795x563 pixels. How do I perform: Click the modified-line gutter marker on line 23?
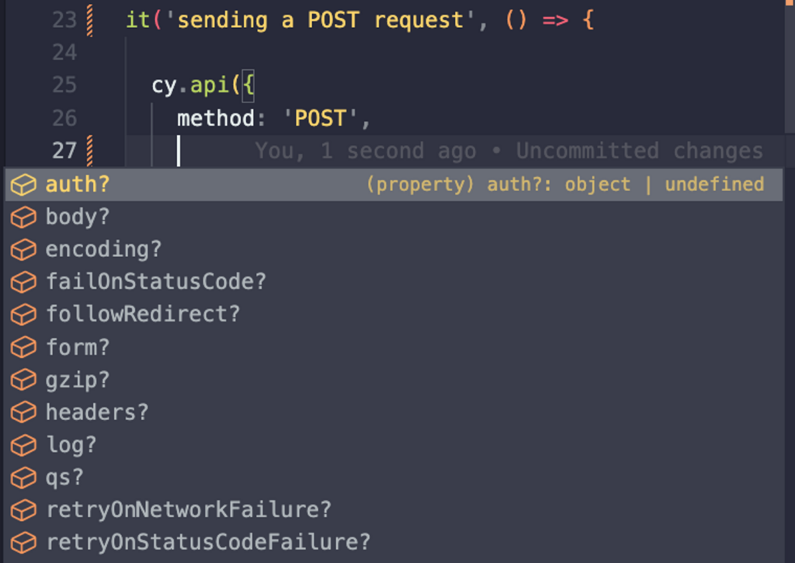click(x=91, y=19)
